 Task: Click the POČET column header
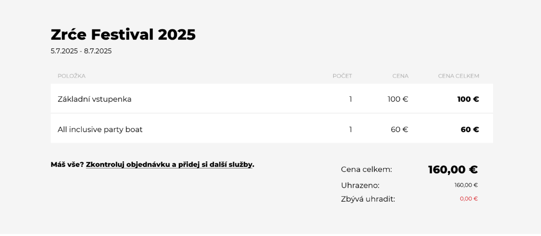tap(342, 76)
